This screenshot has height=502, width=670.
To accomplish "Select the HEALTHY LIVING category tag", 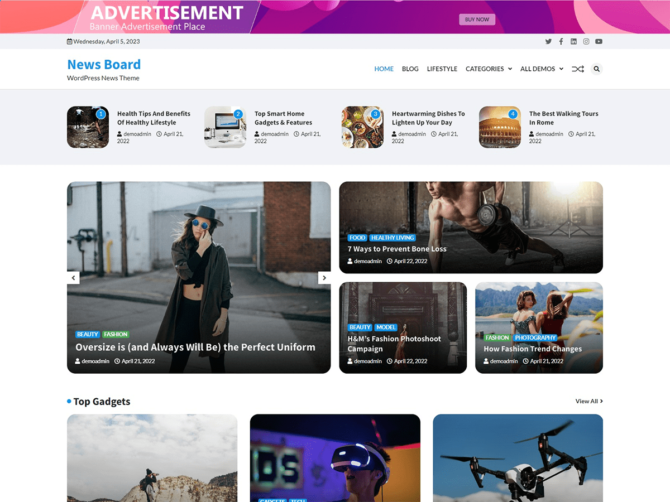I will tap(393, 237).
